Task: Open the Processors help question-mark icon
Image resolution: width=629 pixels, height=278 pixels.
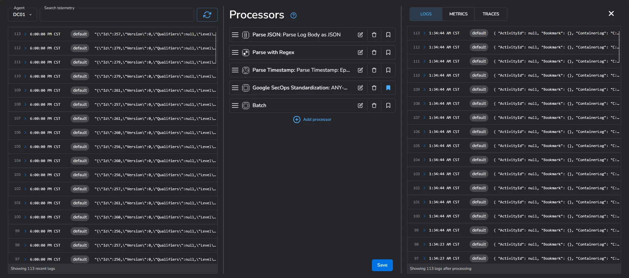Action: point(294,15)
